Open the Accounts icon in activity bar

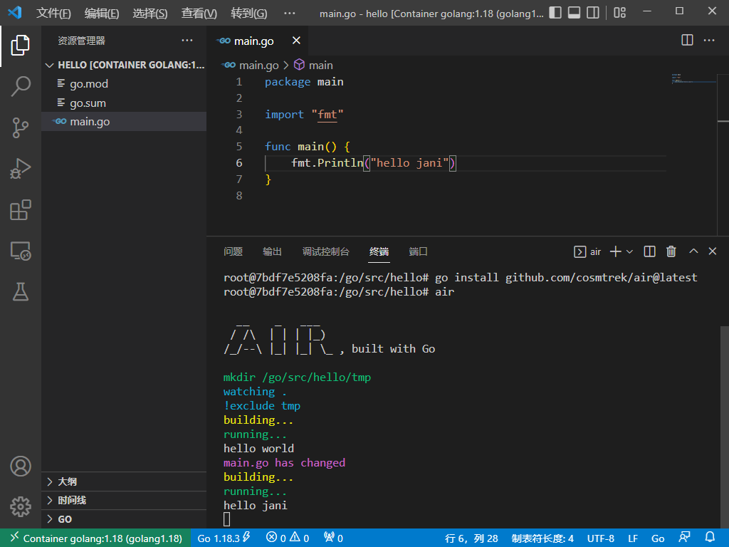[21, 466]
